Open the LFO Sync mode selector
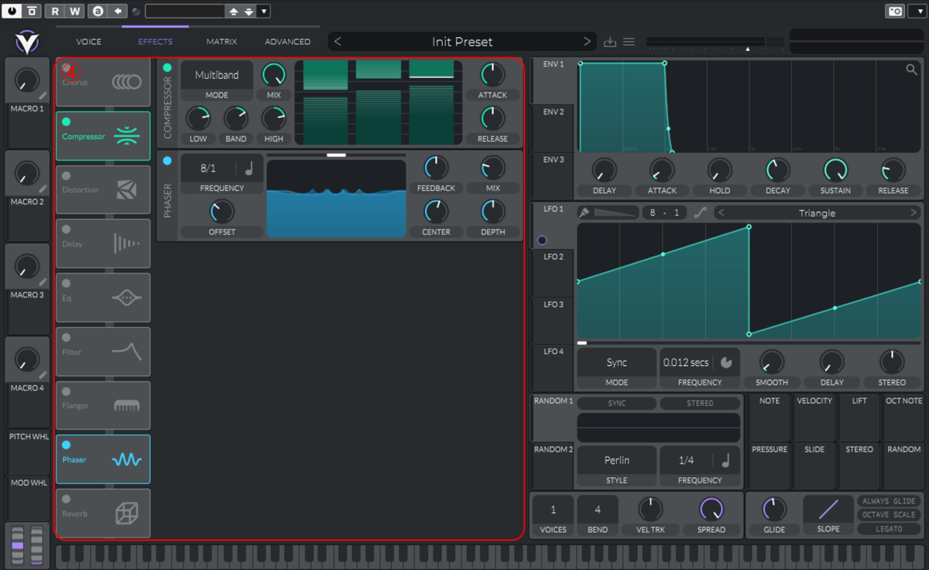 [617, 362]
